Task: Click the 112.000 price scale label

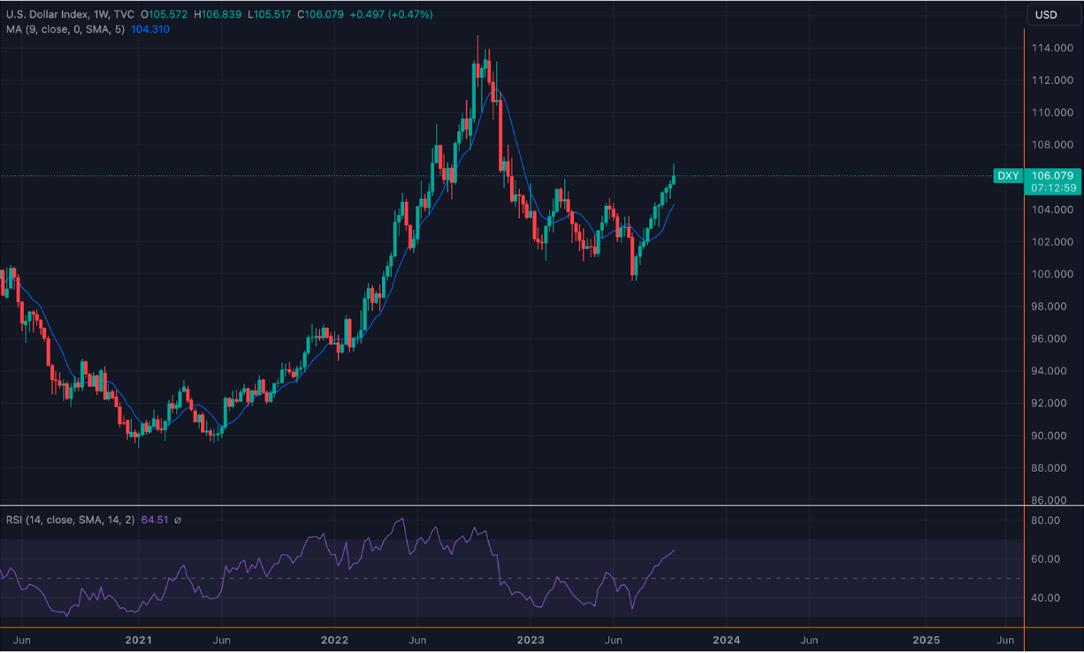Action: 1052,80
